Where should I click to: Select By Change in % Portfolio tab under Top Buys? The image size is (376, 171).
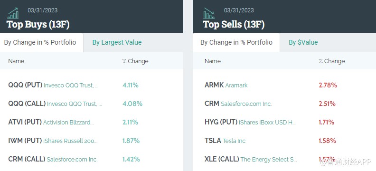coord(40,42)
